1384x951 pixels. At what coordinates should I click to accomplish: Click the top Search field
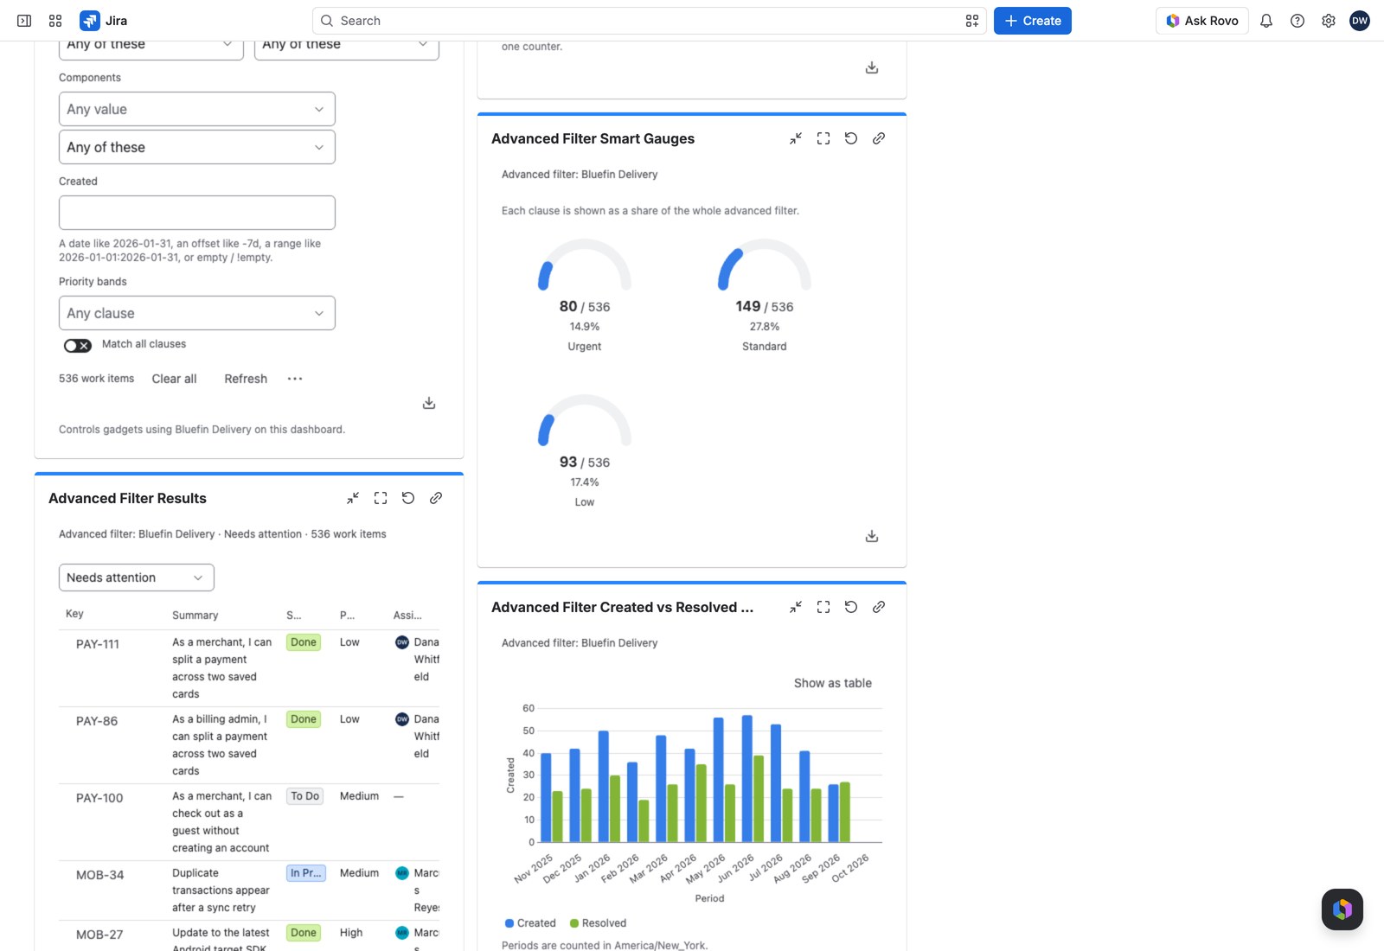point(649,21)
